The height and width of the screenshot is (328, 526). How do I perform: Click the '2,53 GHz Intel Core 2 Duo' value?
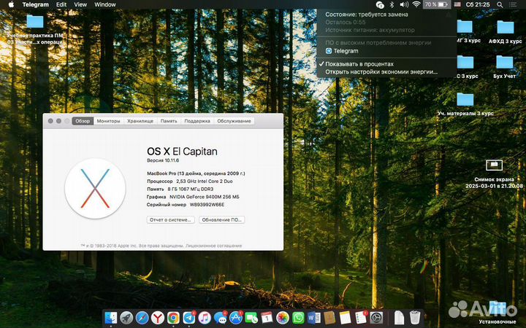click(x=205, y=181)
